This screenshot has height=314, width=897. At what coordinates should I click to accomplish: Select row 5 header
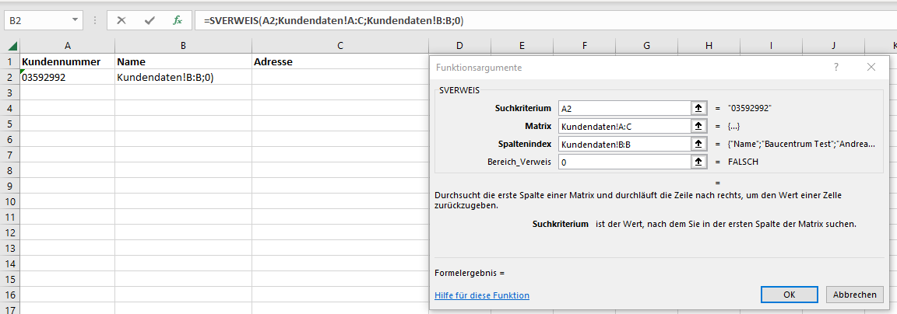(x=9, y=124)
